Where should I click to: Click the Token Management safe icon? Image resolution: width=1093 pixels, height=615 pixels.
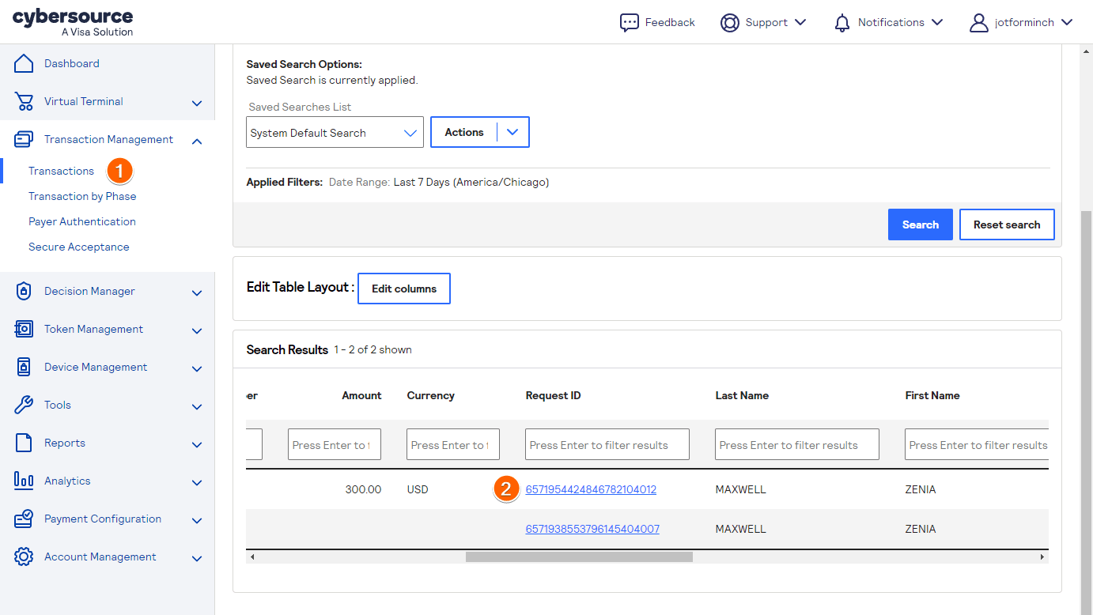pyautogui.click(x=24, y=329)
